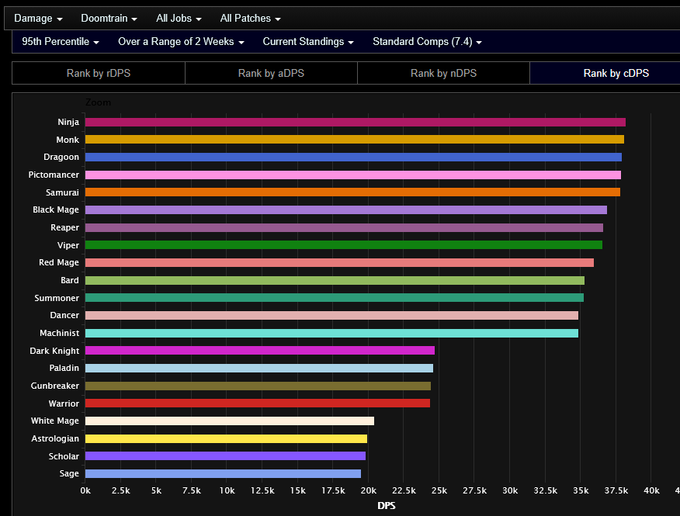Switch to Rank by rDPS tab
The width and height of the screenshot is (680, 516).
[99, 73]
